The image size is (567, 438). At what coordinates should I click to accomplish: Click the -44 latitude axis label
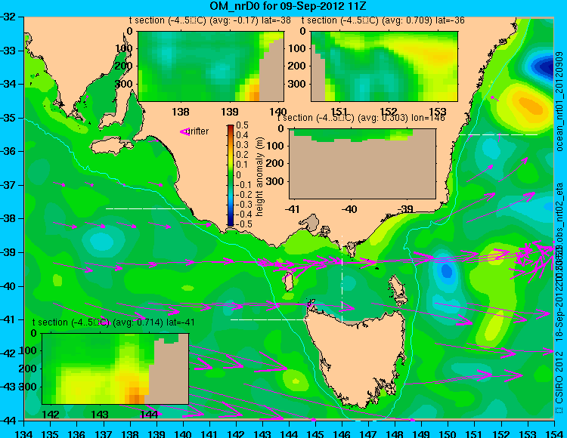pyautogui.click(x=8, y=421)
